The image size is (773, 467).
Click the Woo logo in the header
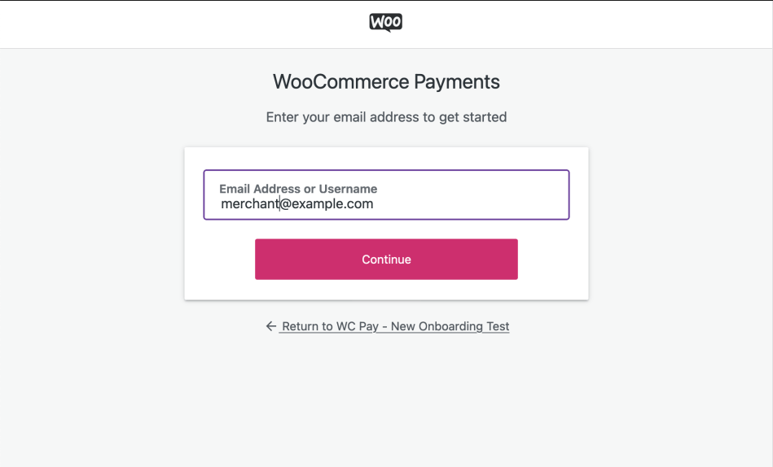[386, 23]
